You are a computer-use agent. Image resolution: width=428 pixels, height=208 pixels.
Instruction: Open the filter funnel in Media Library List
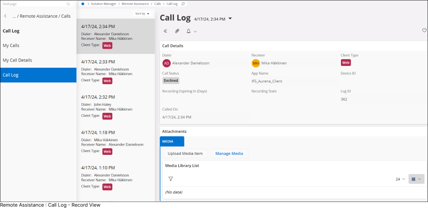tap(171, 179)
